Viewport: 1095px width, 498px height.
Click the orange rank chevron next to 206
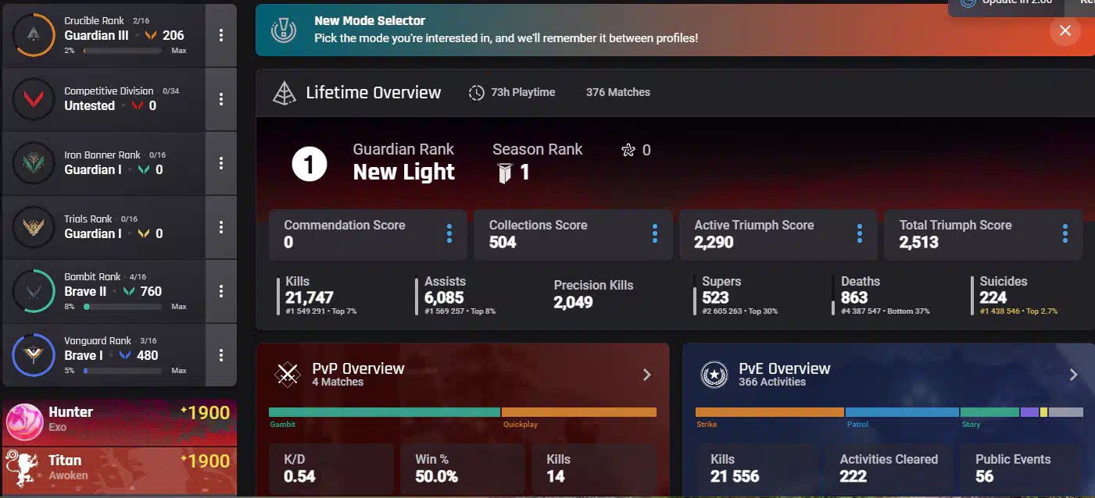(x=151, y=35)
